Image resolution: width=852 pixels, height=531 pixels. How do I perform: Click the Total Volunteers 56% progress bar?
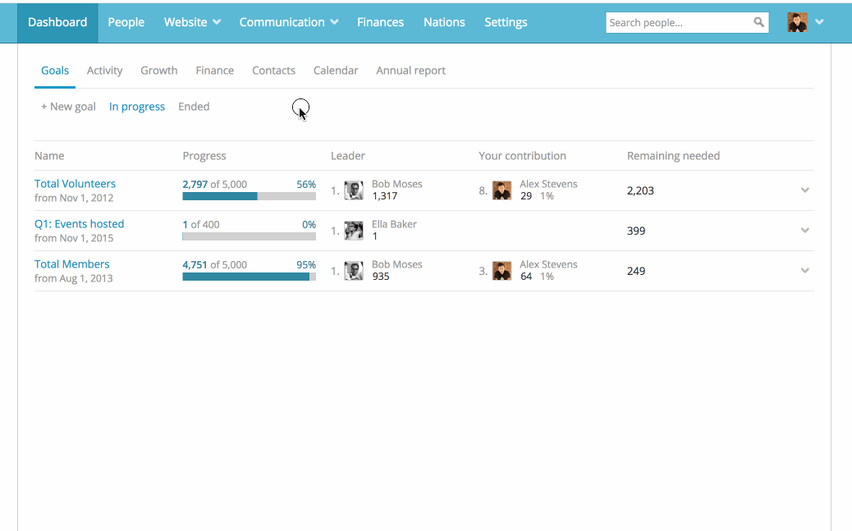(x=249, y=196)
